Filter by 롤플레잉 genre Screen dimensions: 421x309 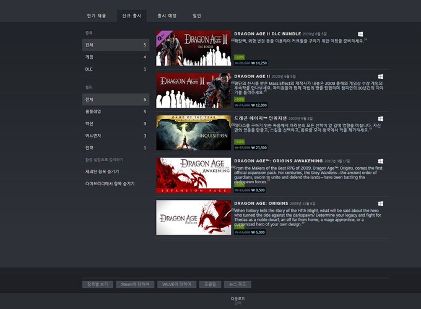pyautogui.click(x=116, y=111)
